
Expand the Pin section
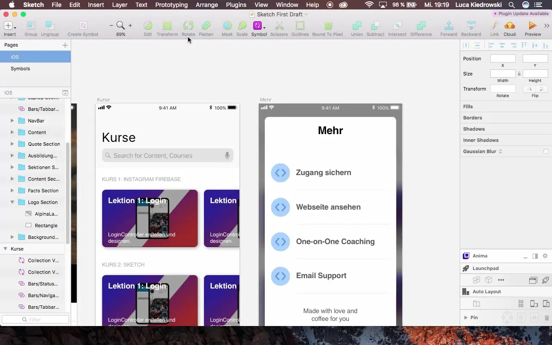pyautogui.click(x=466, y=317)
